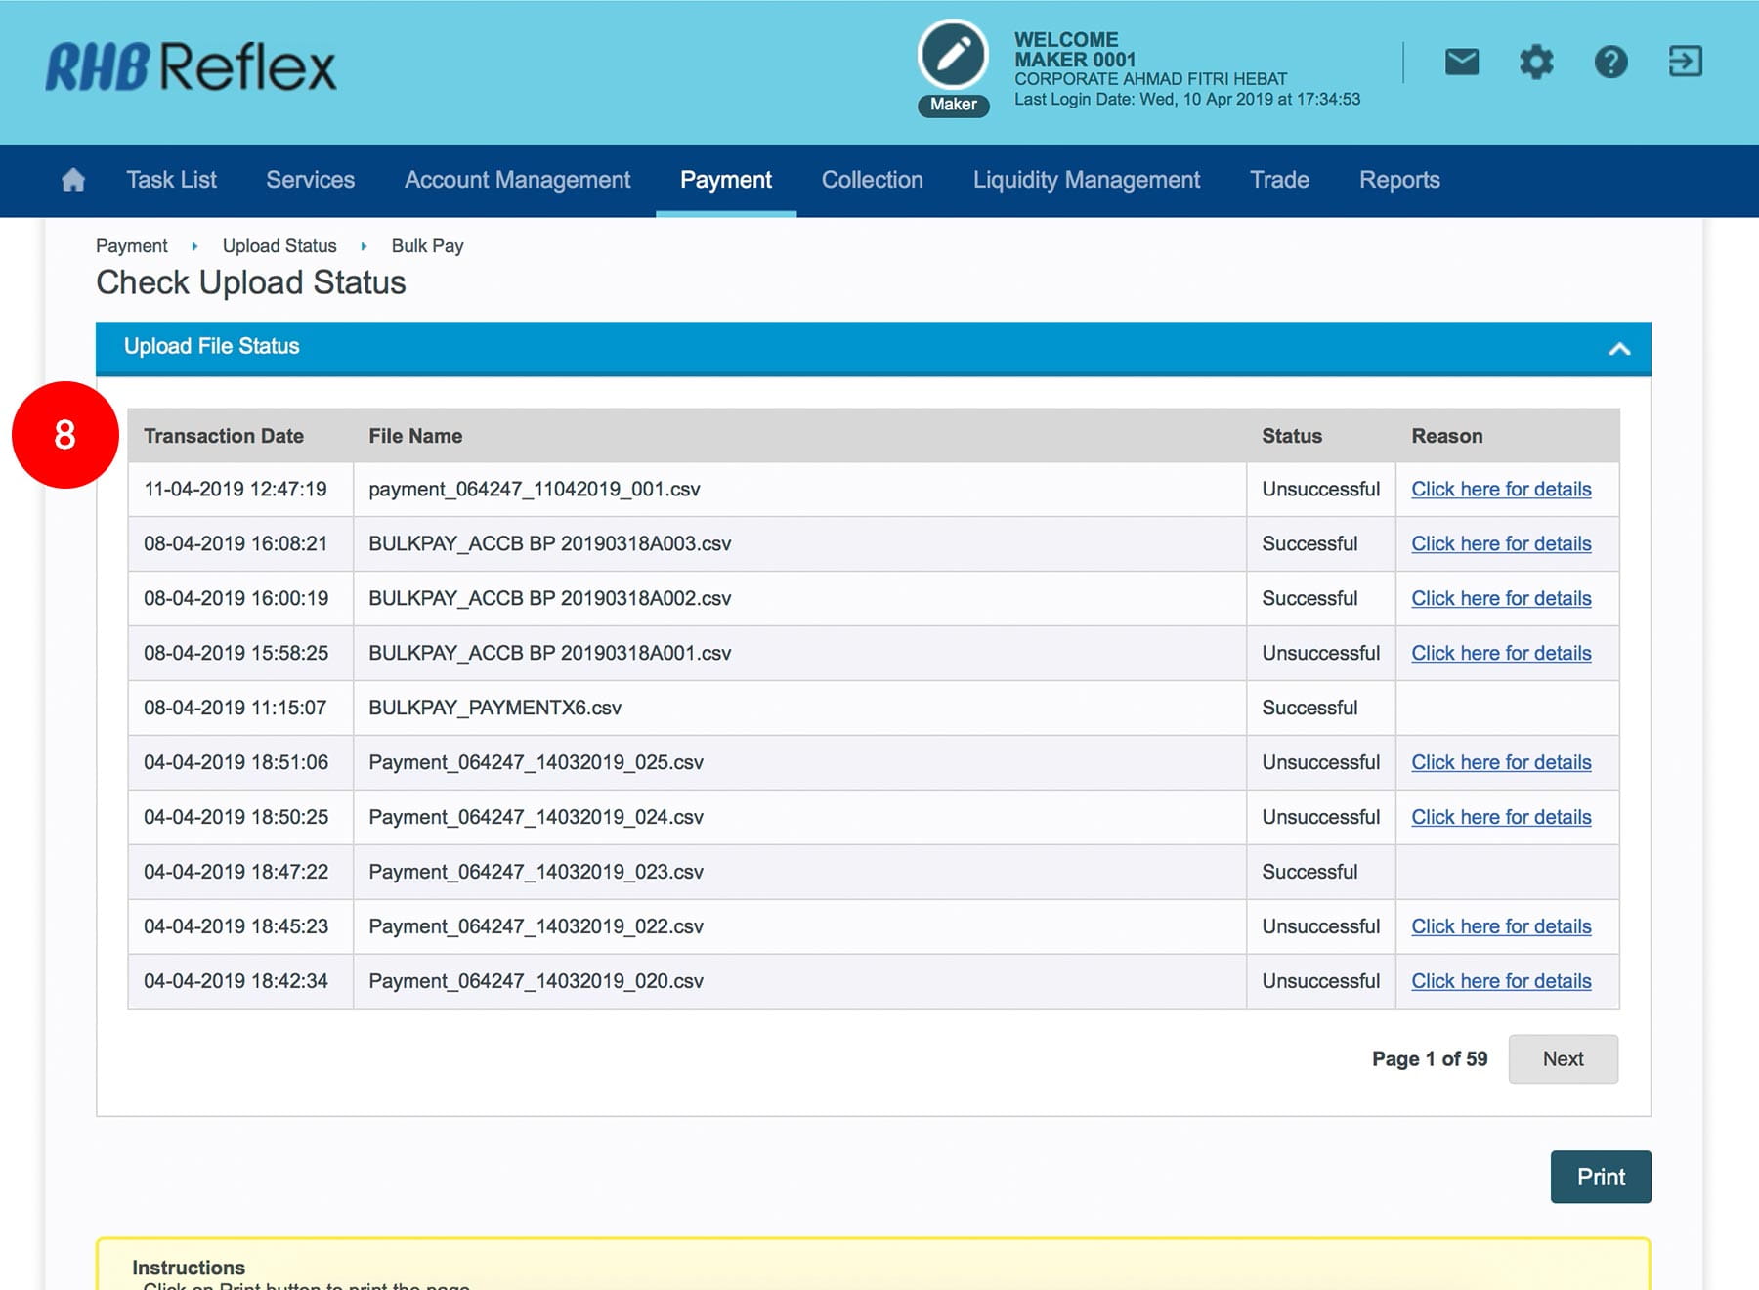
Task: View details for payment_064247_11042019_001.csv
Action: point(1500,490)
